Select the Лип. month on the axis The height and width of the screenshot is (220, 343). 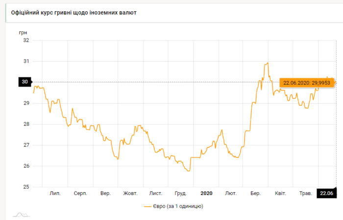(55, 194)
